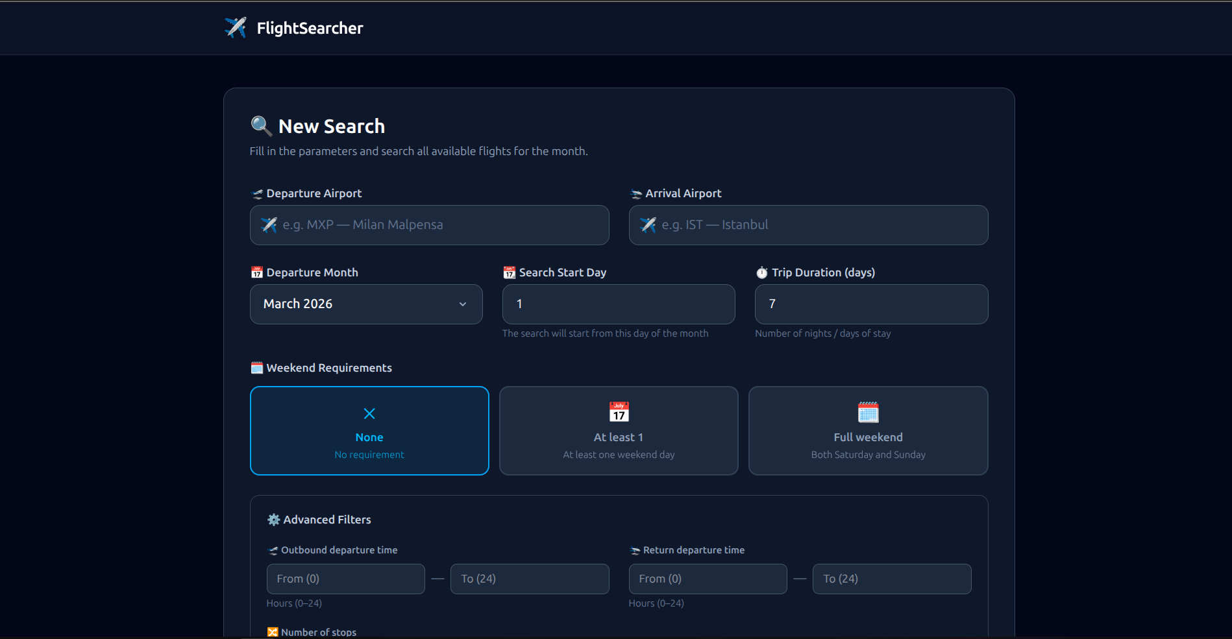Enable the Full weekend requirement
1232x639 pixels.
click(x=868, y=430)
